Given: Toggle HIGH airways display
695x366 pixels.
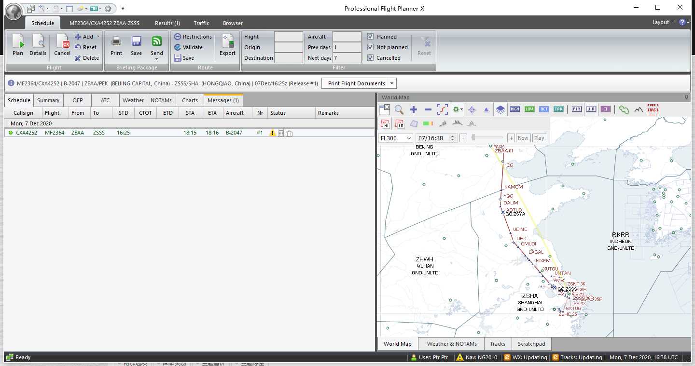Looking at the screenshot, I should tap(515, 109).
